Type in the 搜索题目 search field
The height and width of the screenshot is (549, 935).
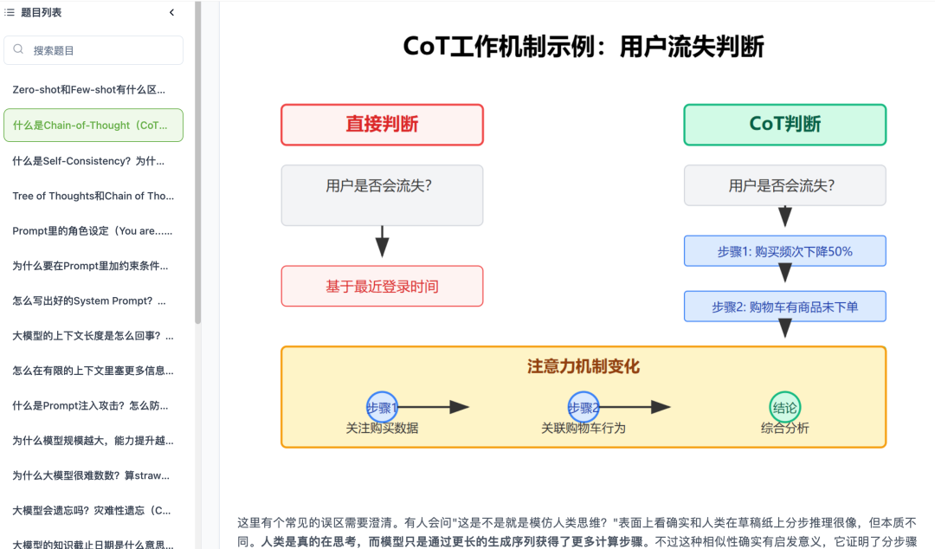(104, 50)
